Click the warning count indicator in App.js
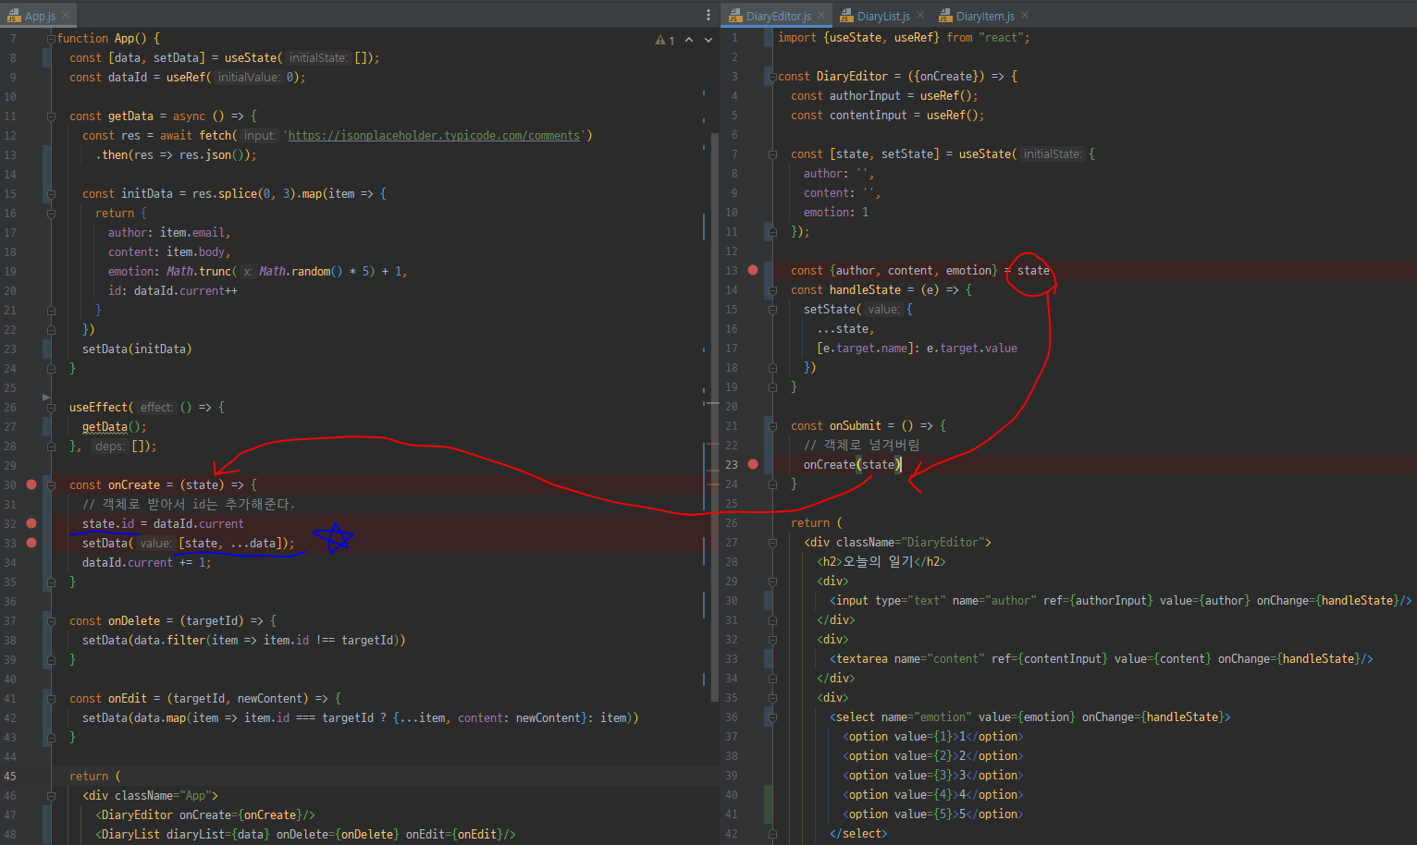1417x845 pixels. pos(665,40)
